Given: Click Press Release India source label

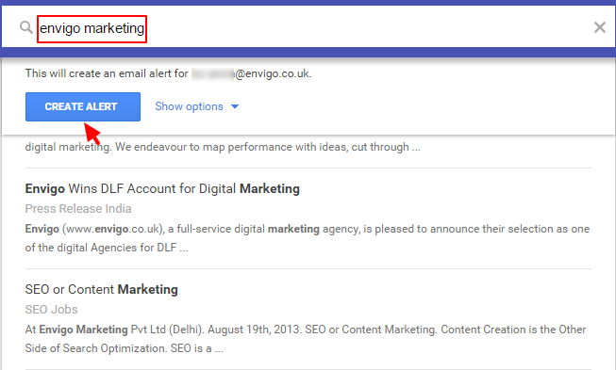Looking at the screenshot, I should (x=78, y=208).
